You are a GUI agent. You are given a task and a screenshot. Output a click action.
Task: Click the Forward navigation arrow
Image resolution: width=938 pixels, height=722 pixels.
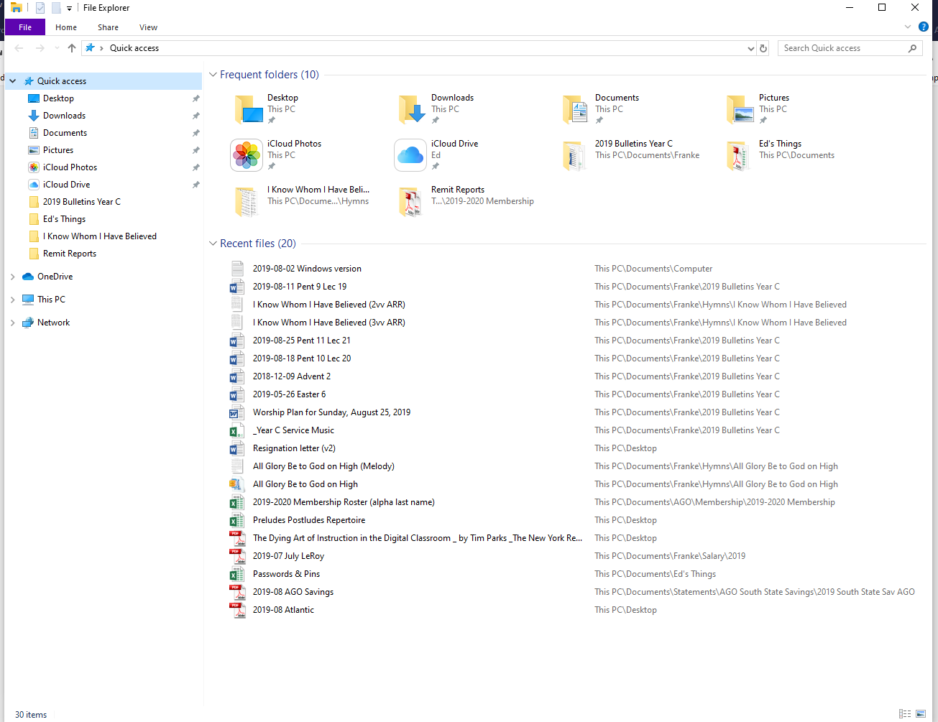click(40, 48)
